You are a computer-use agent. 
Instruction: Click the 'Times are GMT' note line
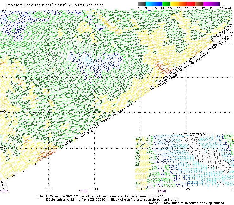[100, 196]
